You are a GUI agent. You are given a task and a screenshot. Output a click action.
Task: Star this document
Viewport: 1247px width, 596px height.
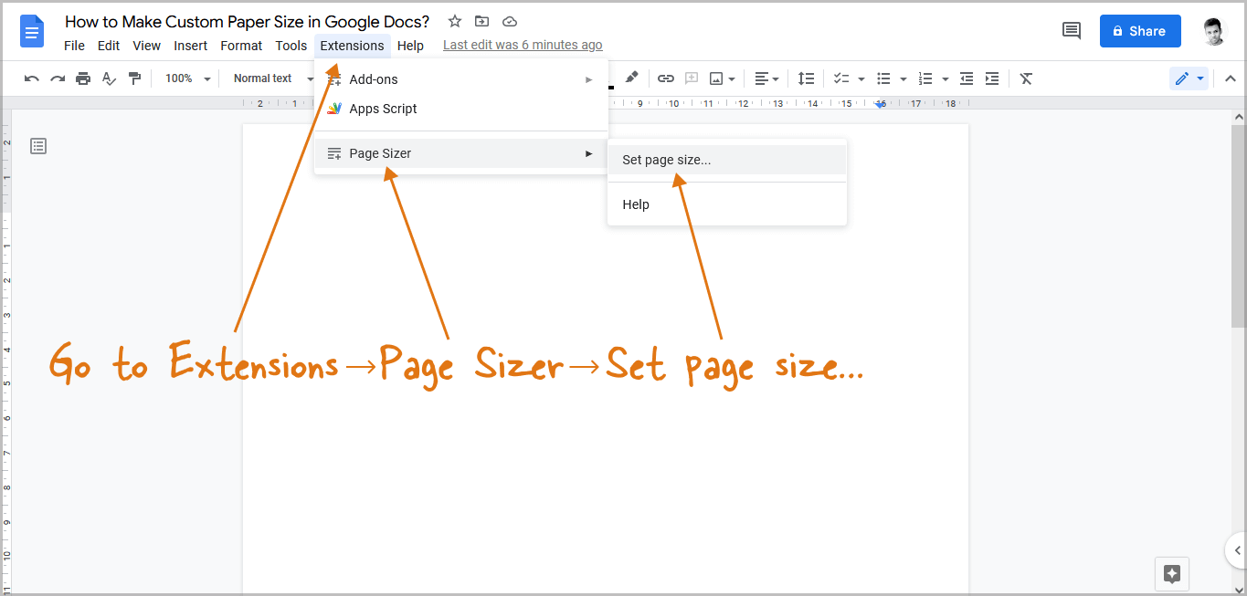(454, 21)
